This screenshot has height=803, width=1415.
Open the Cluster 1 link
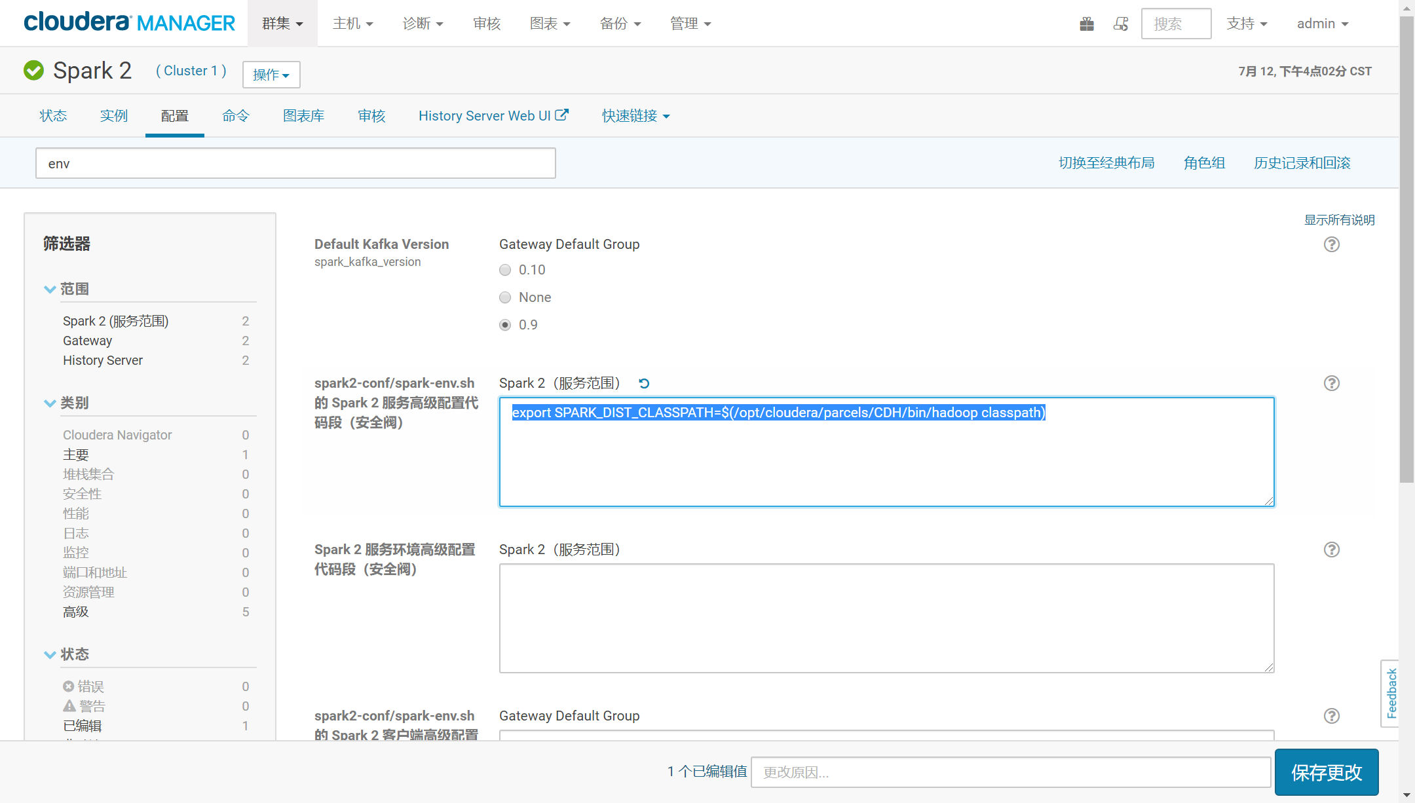click(x=191, y=71)
